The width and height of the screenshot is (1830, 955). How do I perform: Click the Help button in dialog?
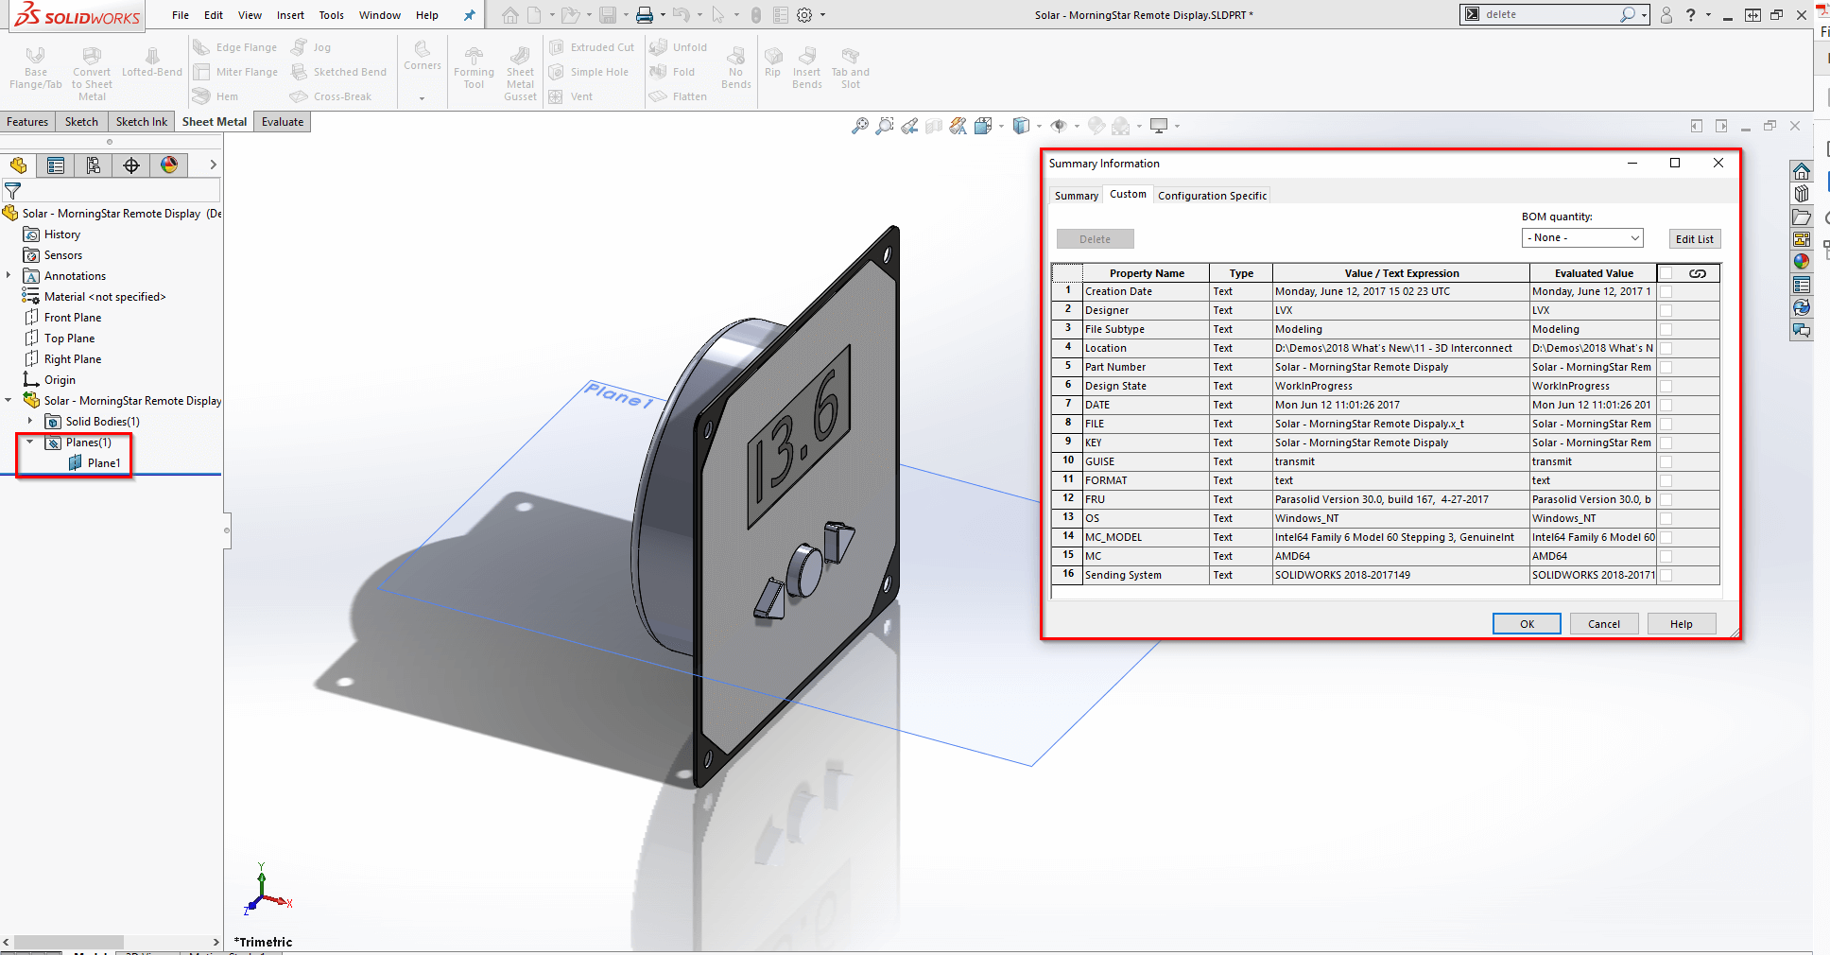pyautogui.click(x=1682, y=624)
